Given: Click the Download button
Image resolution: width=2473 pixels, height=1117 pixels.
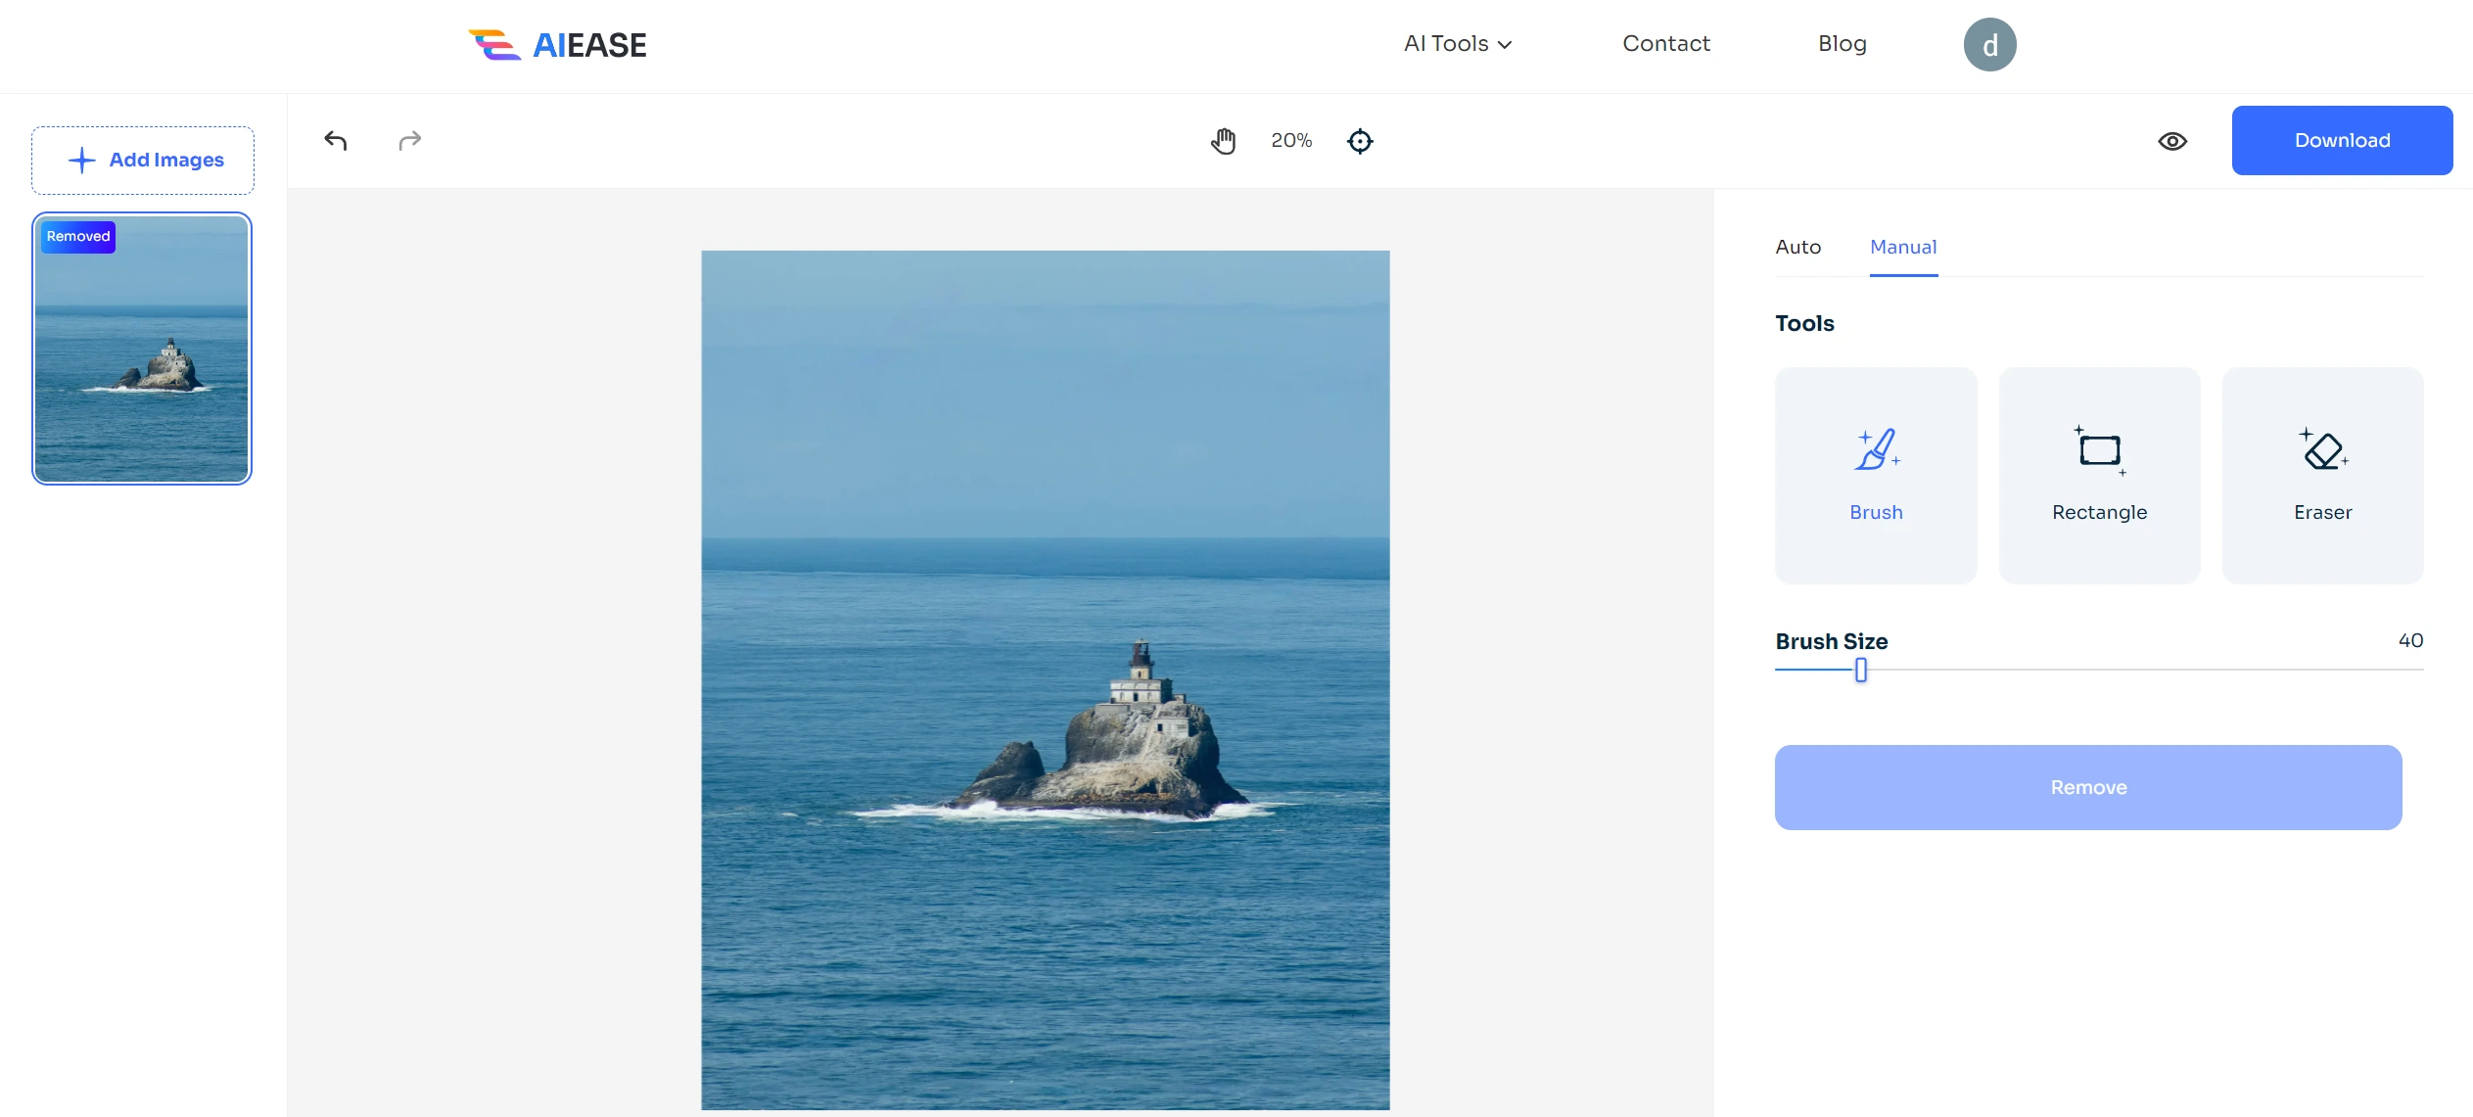Looking at the screenshot, I should pos(2341,141).
